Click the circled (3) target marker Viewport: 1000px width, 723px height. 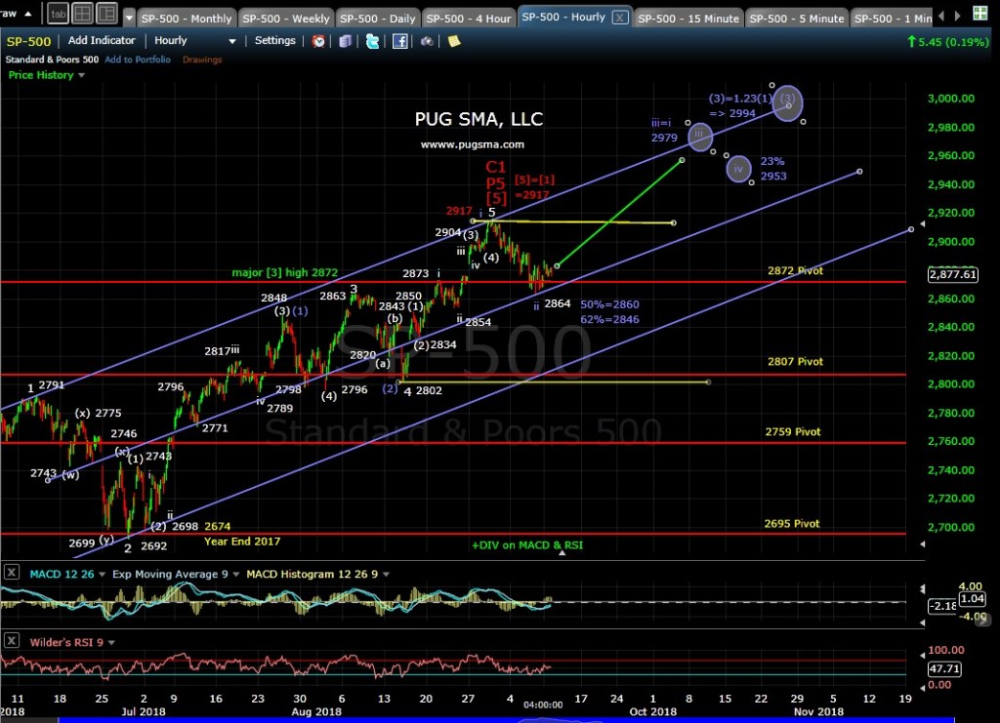788,101
